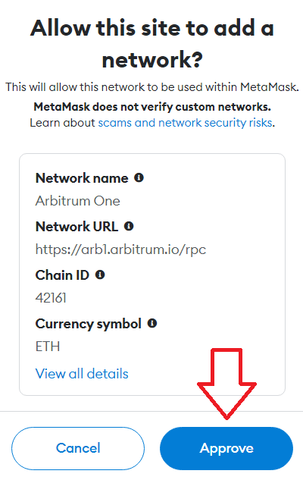This screenshot has width=303, height=480.
Task: Select the Arbitrum One network name value
Action: click(78, 201)
